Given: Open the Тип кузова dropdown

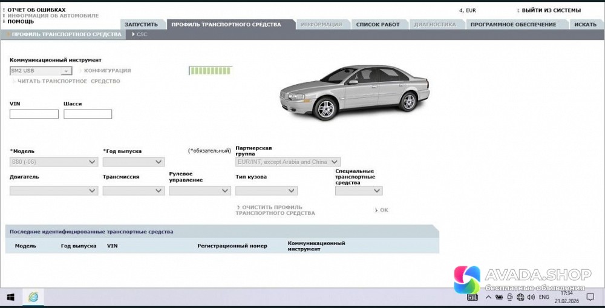Looking at the screenshot, I should [x=266, y=191].
